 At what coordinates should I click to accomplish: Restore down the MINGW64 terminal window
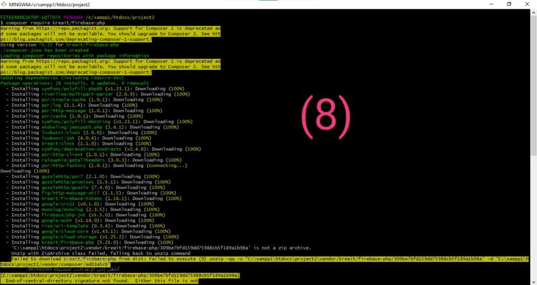click(509, 4)
